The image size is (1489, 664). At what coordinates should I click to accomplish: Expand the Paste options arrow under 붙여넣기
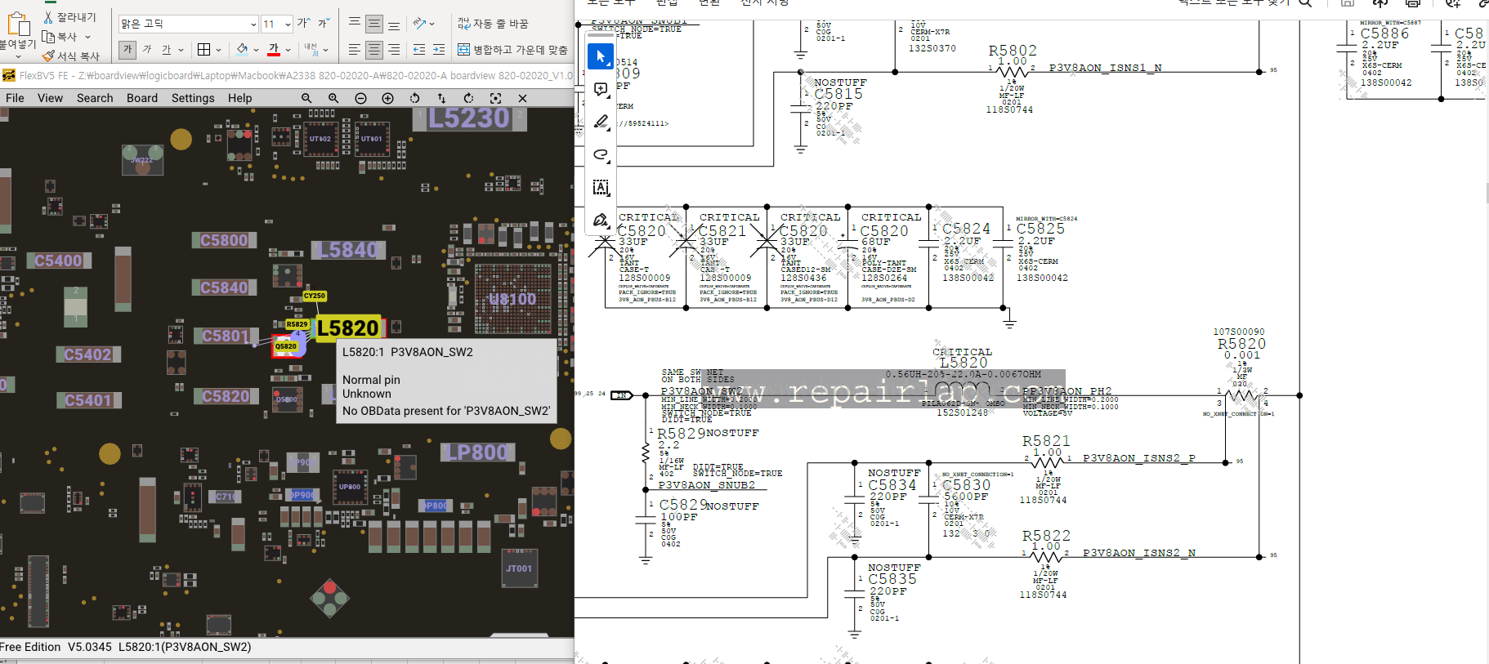point(18,56)
